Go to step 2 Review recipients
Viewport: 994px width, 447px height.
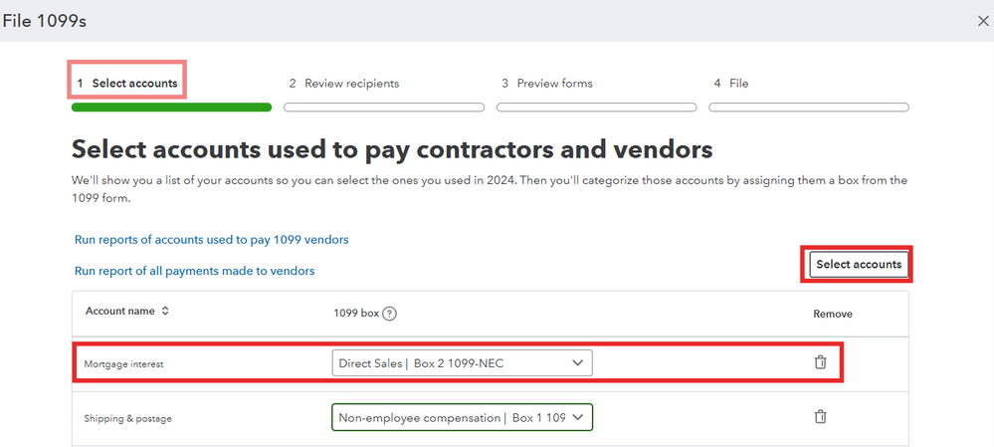coord(343,84)
